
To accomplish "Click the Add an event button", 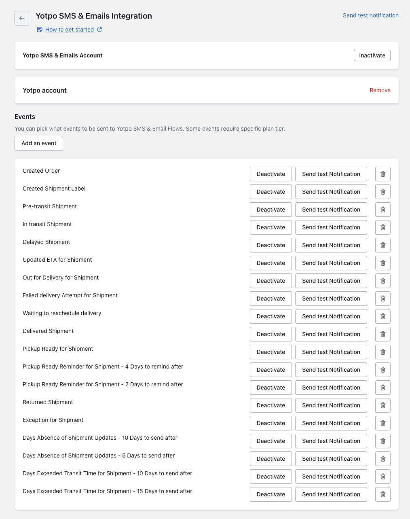I will click(39, 143).
